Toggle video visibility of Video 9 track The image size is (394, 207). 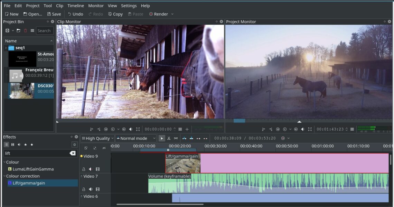point(98,169)
